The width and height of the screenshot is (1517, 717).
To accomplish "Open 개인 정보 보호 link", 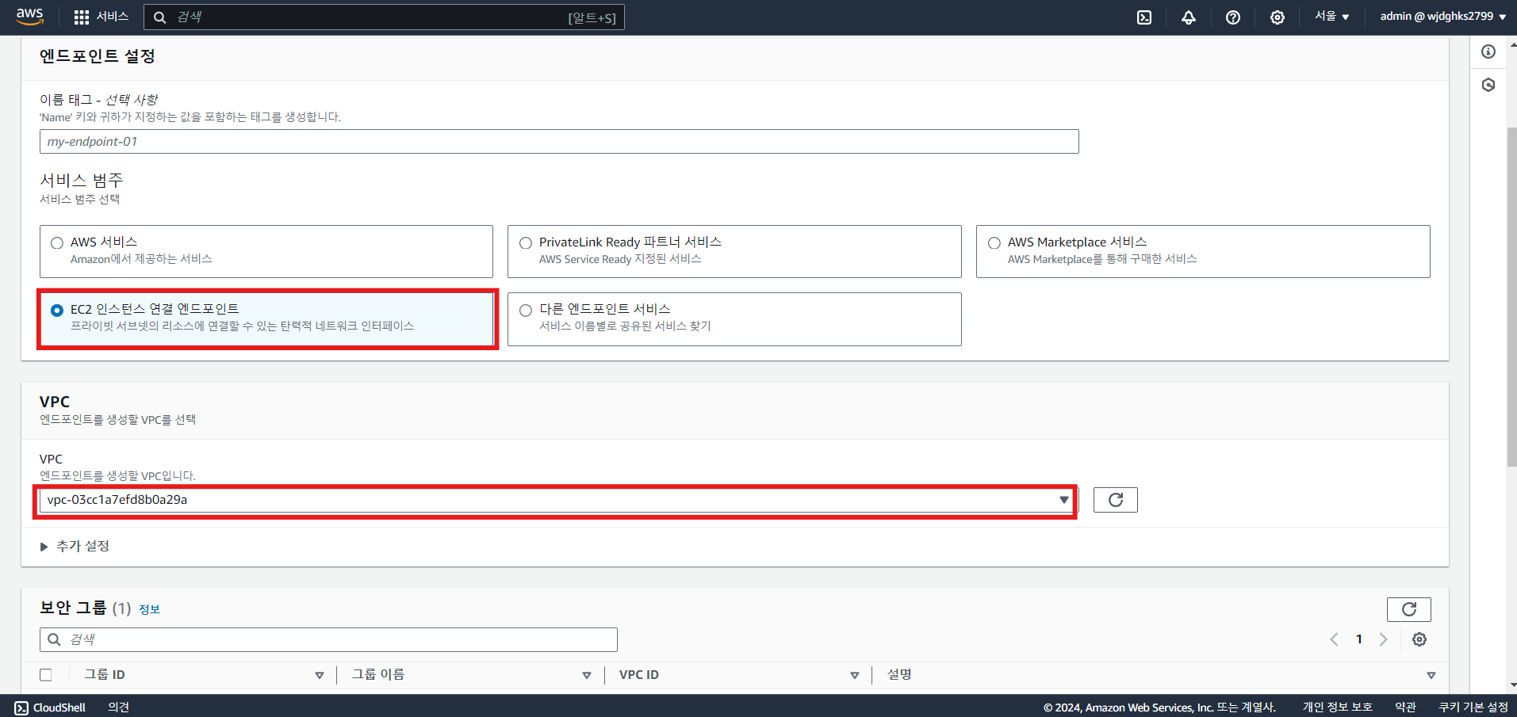I will [1337, 707].
